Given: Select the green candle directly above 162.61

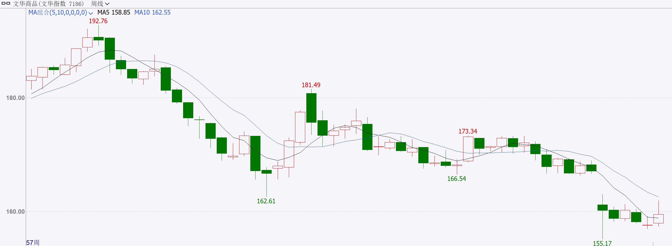Looking at the screenshot, I should tap(266, 172).
